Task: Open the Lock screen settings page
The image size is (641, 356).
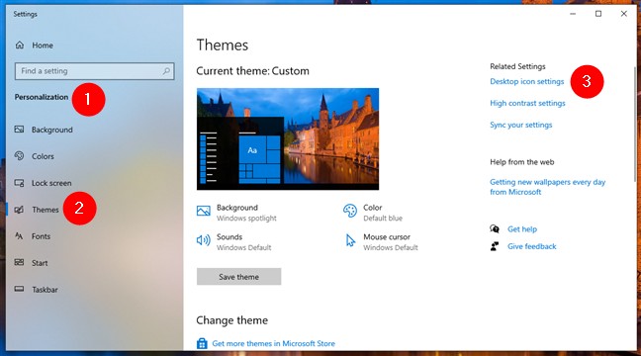Action: click(x=51, y=183)
